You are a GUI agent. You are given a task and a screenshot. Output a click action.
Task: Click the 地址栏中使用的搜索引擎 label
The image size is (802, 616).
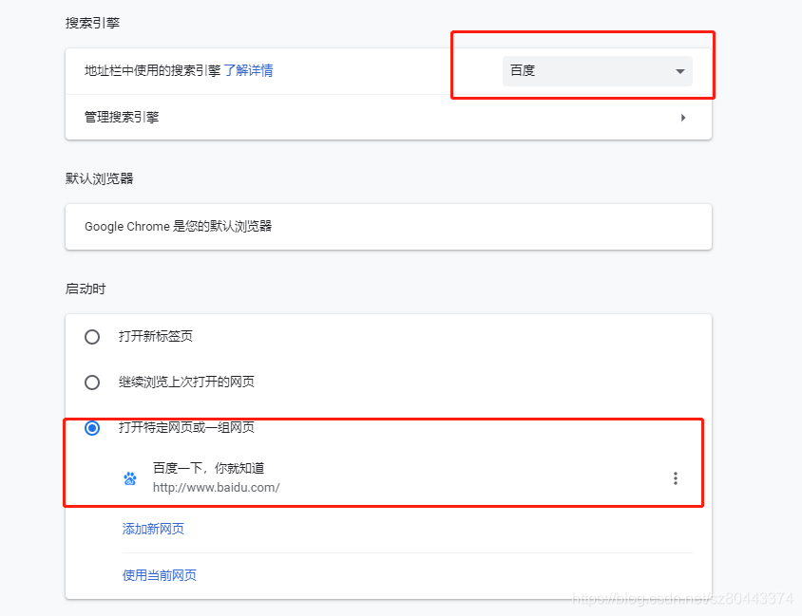pos(152,70)
